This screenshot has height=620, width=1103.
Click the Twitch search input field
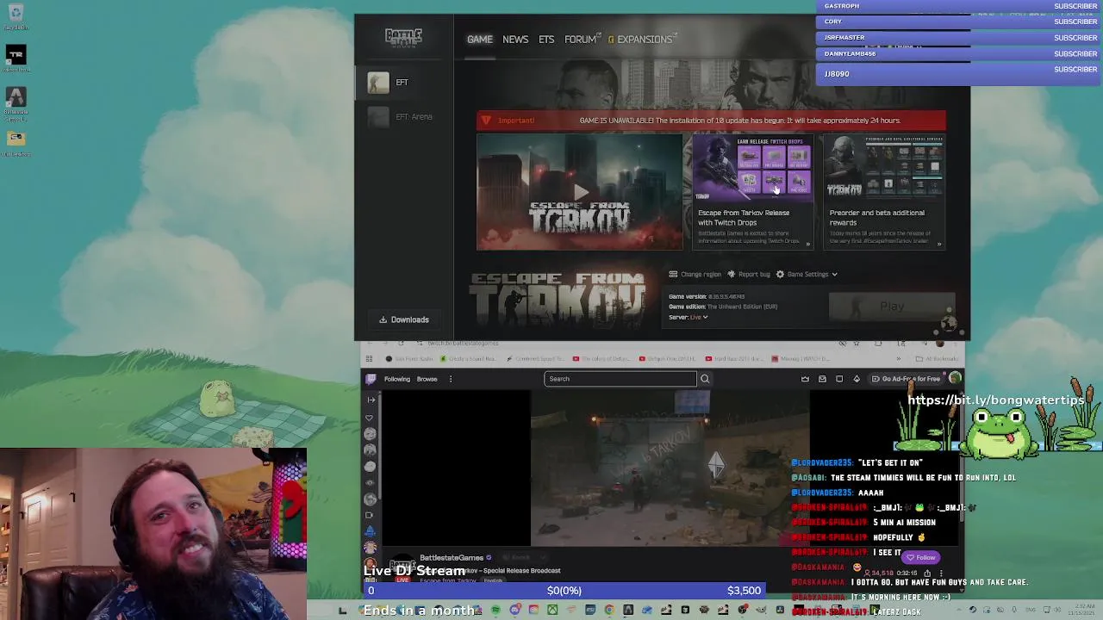tap(620, 379)
